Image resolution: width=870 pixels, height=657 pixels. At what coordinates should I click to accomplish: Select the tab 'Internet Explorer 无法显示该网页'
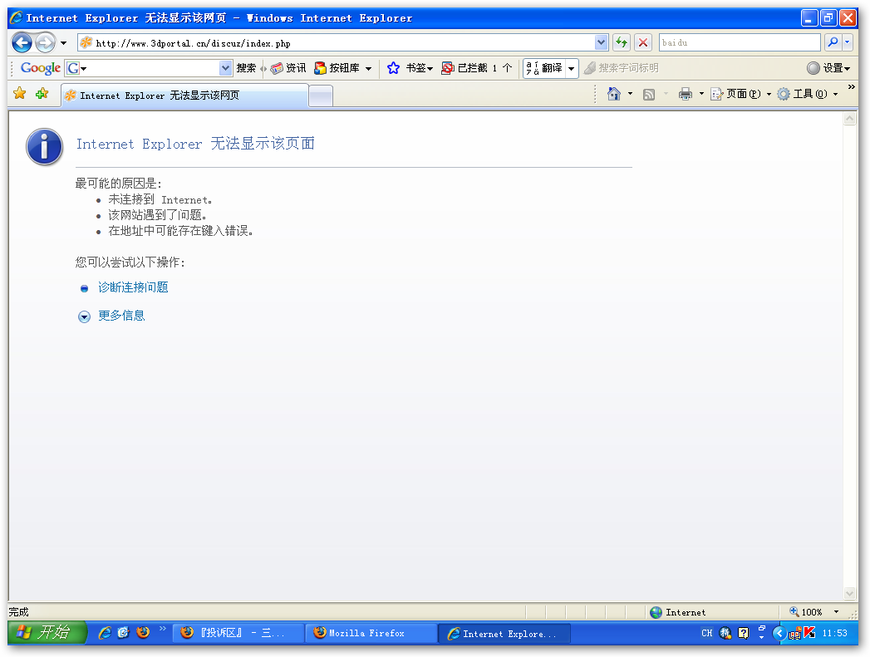click(x=184, y=96)
